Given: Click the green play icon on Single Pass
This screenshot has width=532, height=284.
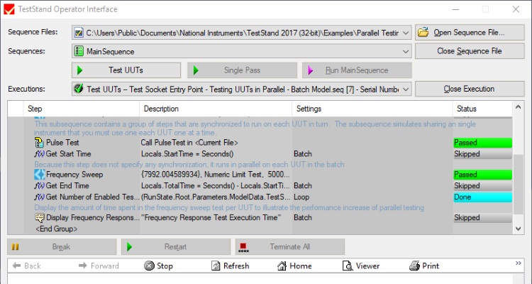Looking at the screenshot, I should point(196,70).
